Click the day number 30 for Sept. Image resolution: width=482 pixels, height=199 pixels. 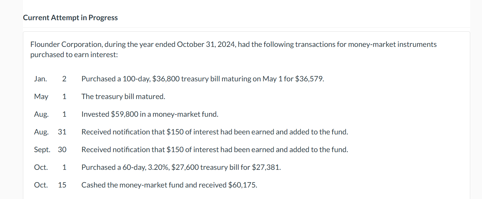coord(62,150)
